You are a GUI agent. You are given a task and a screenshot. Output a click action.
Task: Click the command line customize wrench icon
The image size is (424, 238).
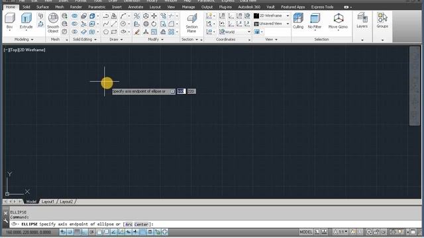tap(6, 221)
